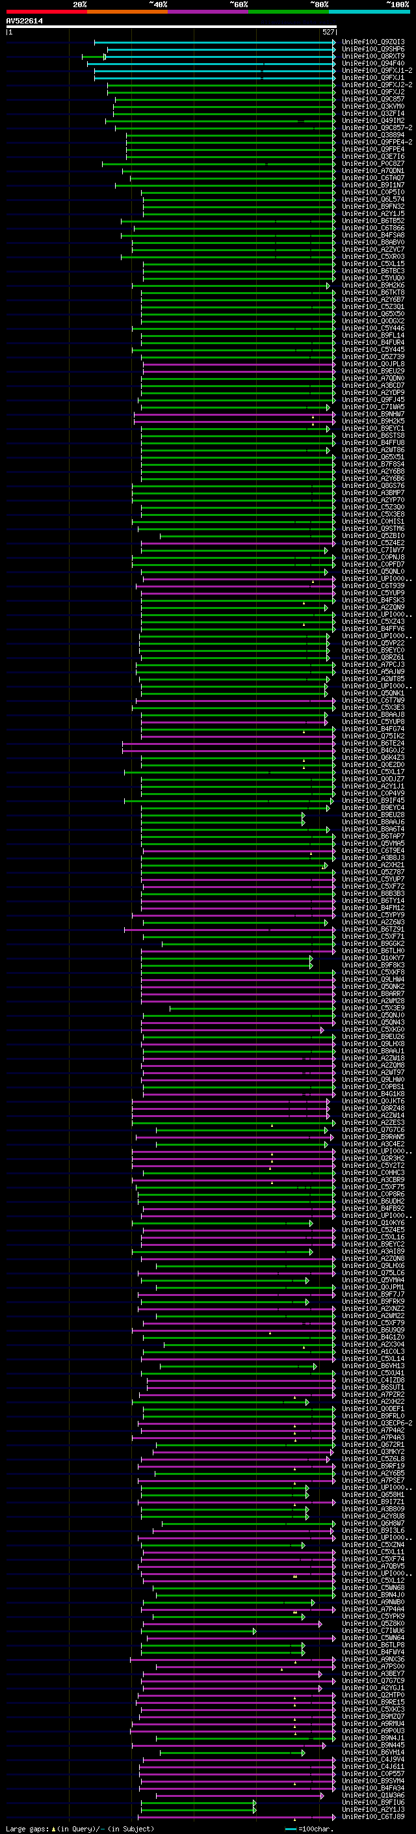Click the green alignment bar for Q9C857
Screen dimensions: 416x1834
[x=226, y=100]
